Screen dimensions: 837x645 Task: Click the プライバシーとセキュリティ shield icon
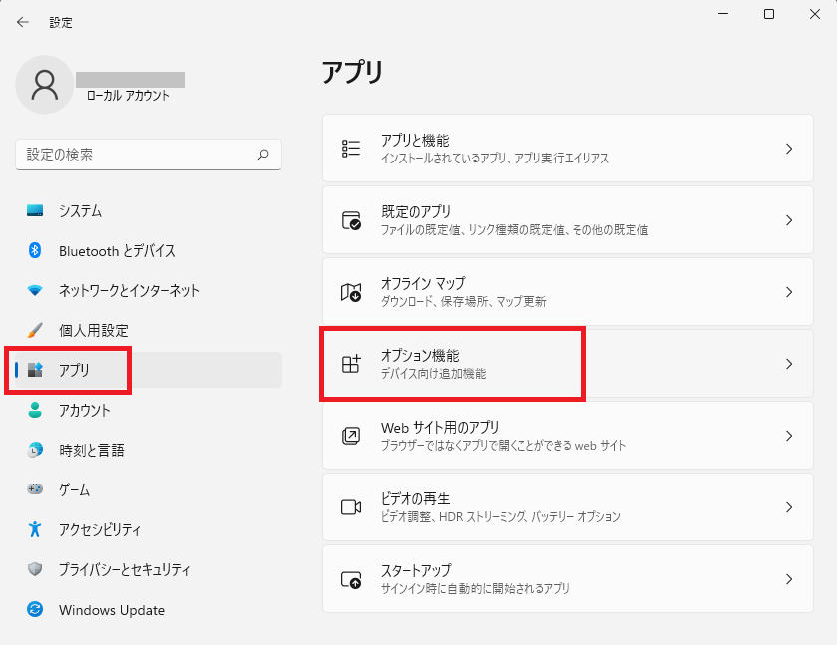(x=35, y=569)
